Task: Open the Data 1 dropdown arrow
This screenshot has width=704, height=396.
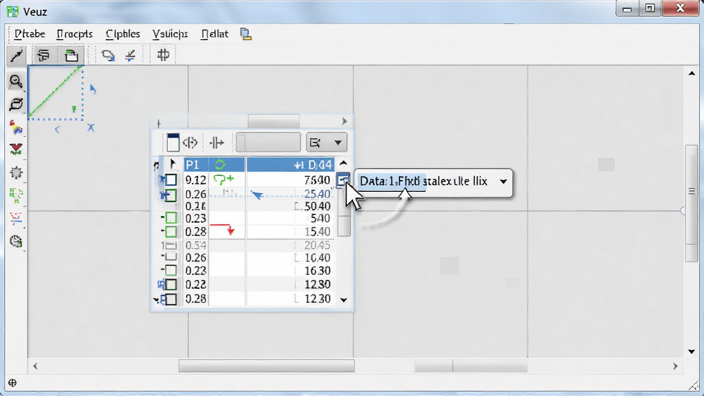Action: coord(503,181)
